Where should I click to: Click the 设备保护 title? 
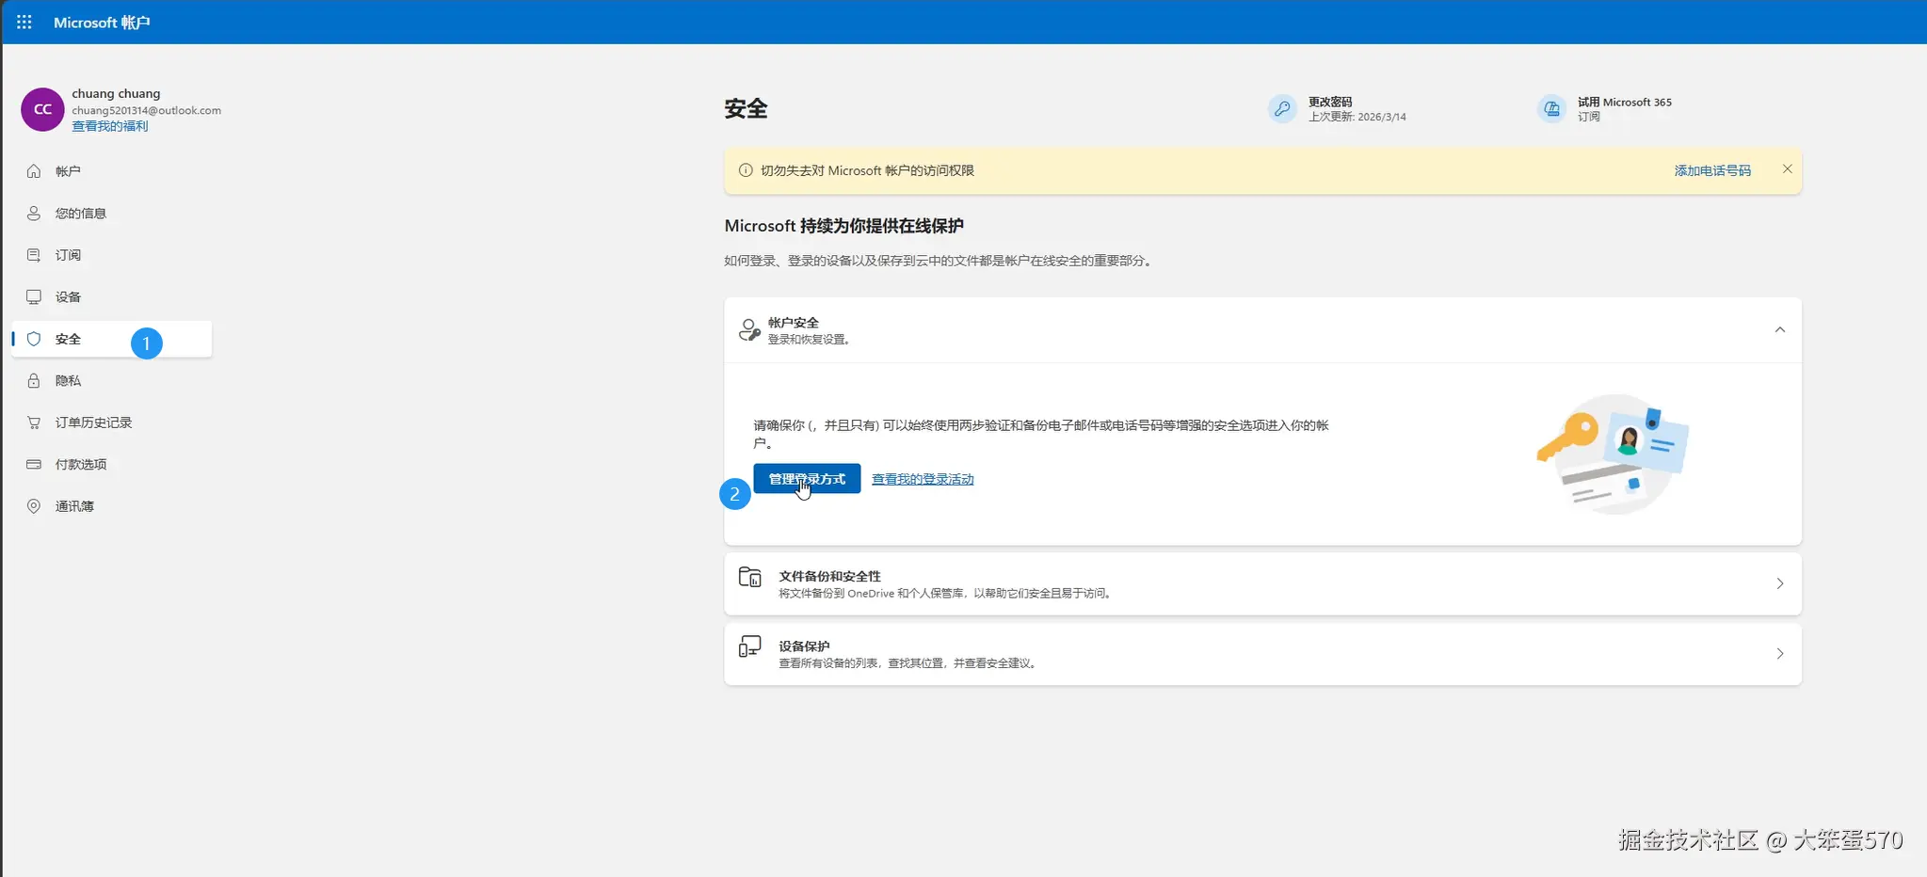pos(804,646)
